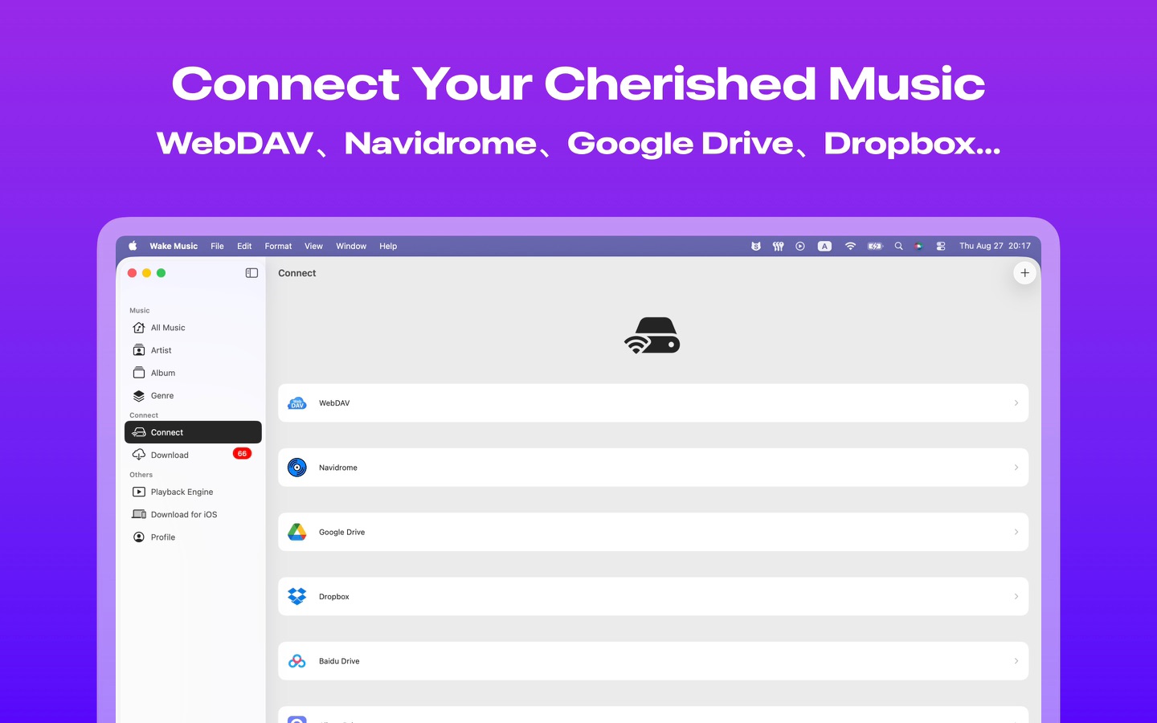Open the Profile page
The width and height of the screenshot is (1157, 723).
click(x=193, y=537)
